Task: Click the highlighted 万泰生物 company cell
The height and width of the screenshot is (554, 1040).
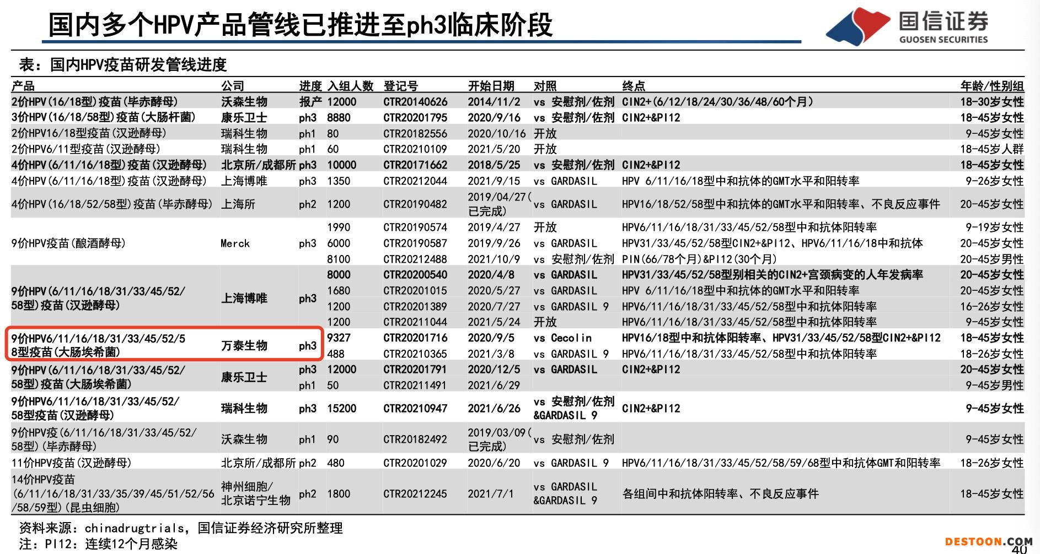Action: coord(244,345)
